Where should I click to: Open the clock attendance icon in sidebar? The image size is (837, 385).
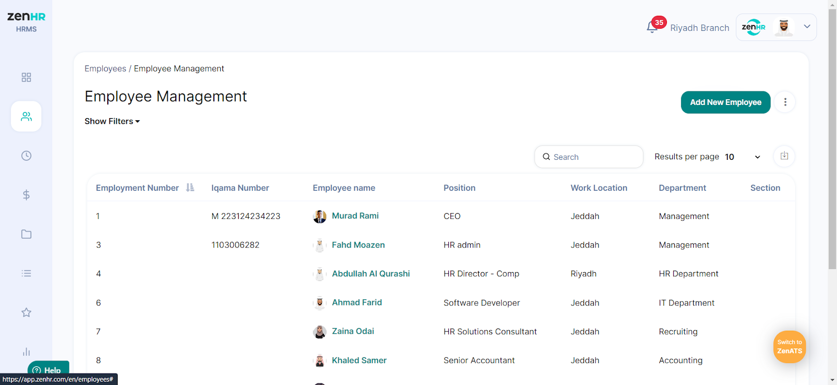(26, 156)
